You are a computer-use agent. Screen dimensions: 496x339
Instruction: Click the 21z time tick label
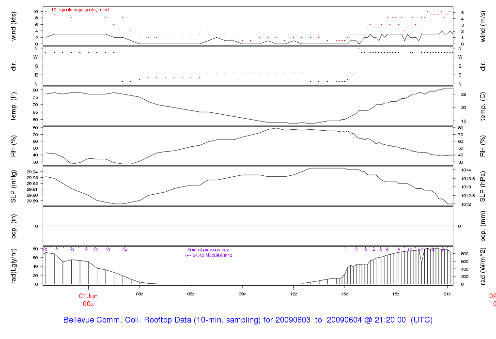click(x=447, y=294)
